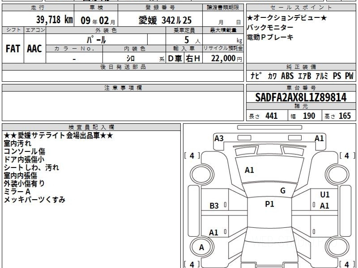Click the 注意事項欄 section header
Viewport: 358px width, 268px height.
click(123, 88)
